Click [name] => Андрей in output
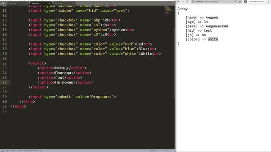The height and width of the screenshot is (152, 271). click(x=202, y=17)
